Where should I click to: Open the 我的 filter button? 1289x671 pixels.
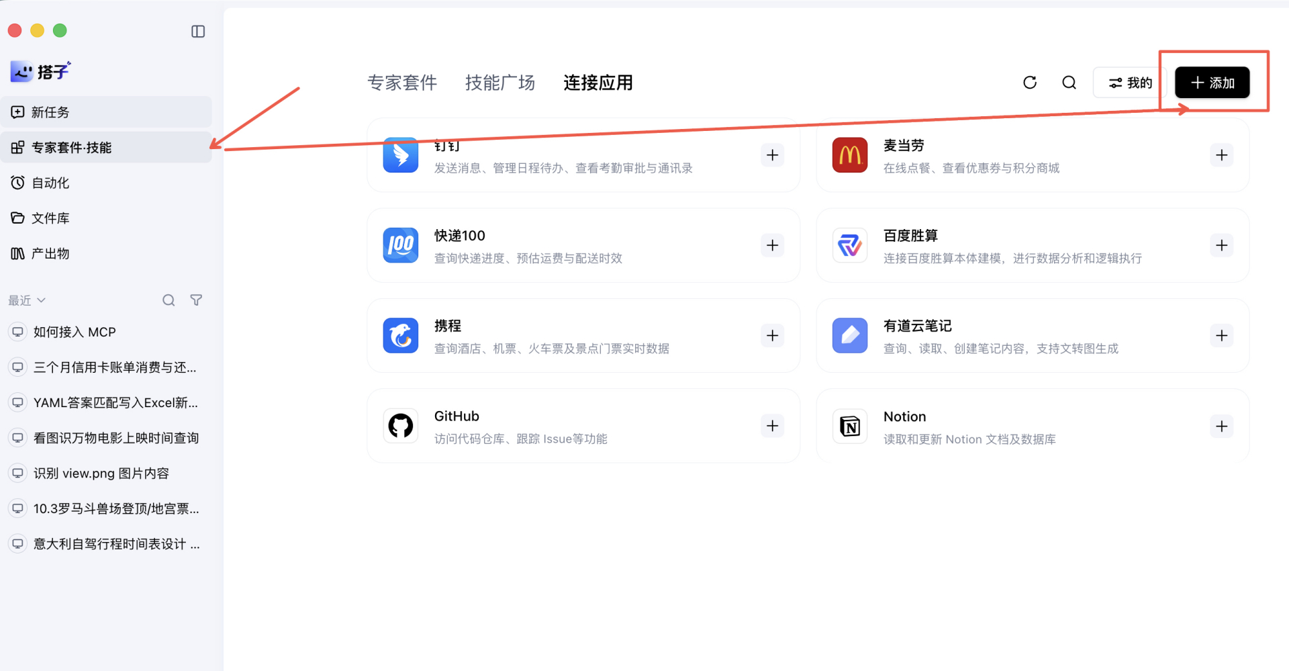point(1130,83)
